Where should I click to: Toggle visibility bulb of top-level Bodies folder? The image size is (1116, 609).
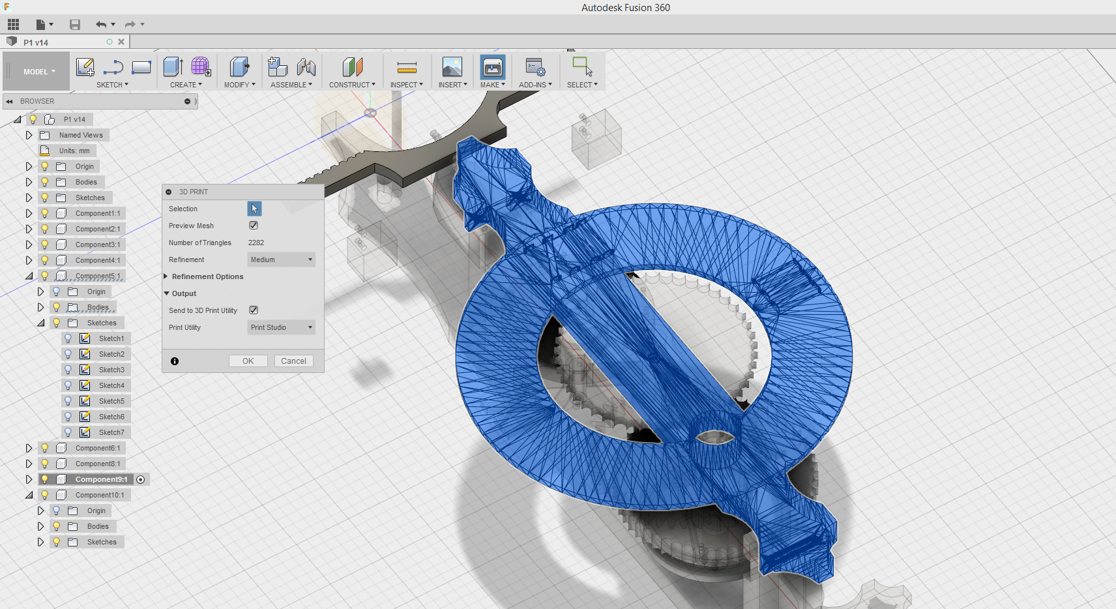(x=45, y=182)
